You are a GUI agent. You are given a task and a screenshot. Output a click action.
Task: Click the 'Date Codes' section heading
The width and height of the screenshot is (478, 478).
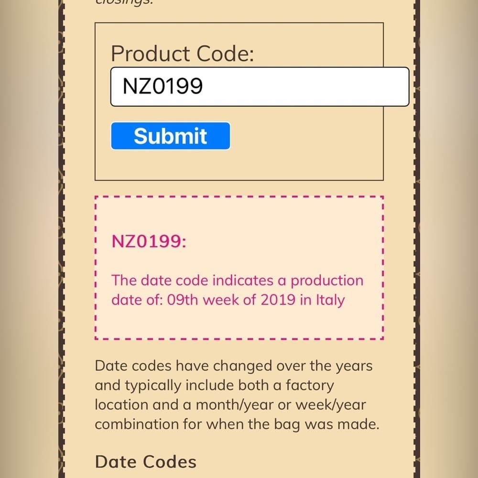(146, 462)
